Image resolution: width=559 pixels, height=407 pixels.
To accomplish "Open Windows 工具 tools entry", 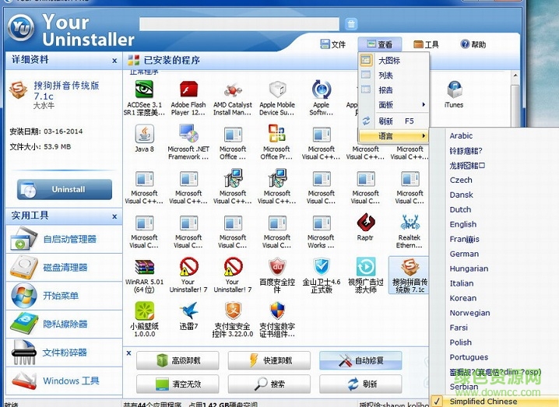I will (x=64, y=381).
